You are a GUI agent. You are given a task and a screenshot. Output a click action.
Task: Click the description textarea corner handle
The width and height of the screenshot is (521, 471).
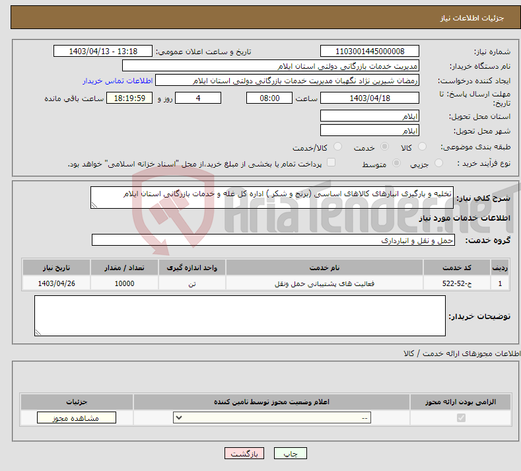[94, 205]
